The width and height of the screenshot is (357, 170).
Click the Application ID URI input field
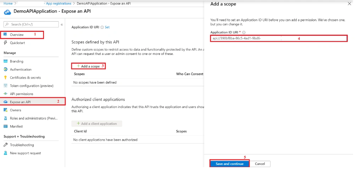pyautogui.click(x=279, y=38)
